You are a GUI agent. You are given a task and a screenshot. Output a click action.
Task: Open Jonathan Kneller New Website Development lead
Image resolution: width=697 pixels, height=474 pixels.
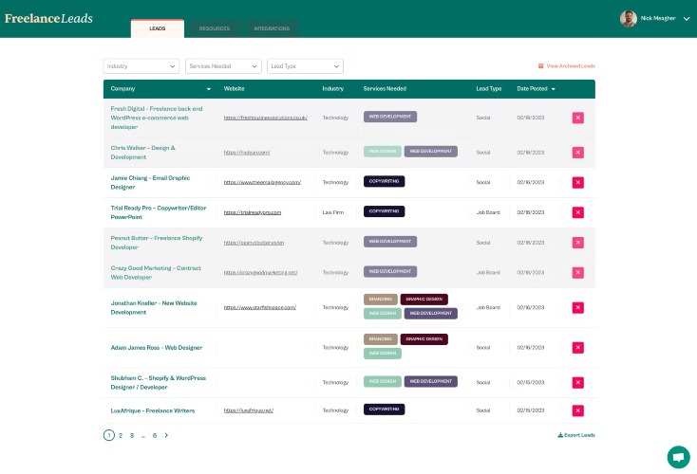tap(154, 307)
